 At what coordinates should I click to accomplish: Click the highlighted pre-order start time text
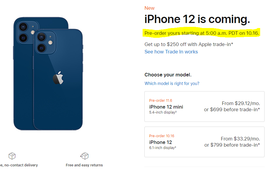pyautogui.click(x=202, y=33)
